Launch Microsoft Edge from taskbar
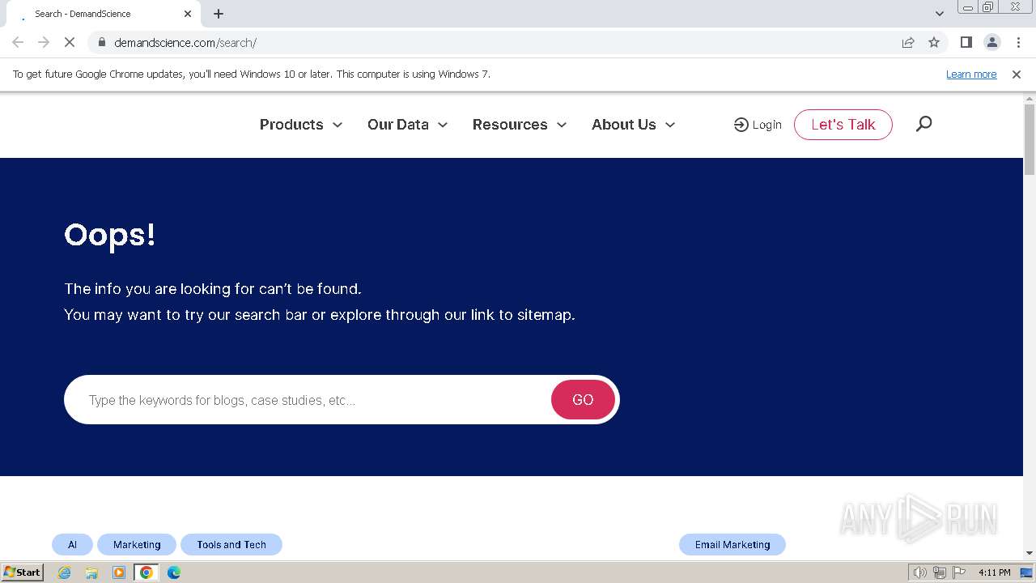Screen dimensions: 1036x583 [x=174, y=572]
